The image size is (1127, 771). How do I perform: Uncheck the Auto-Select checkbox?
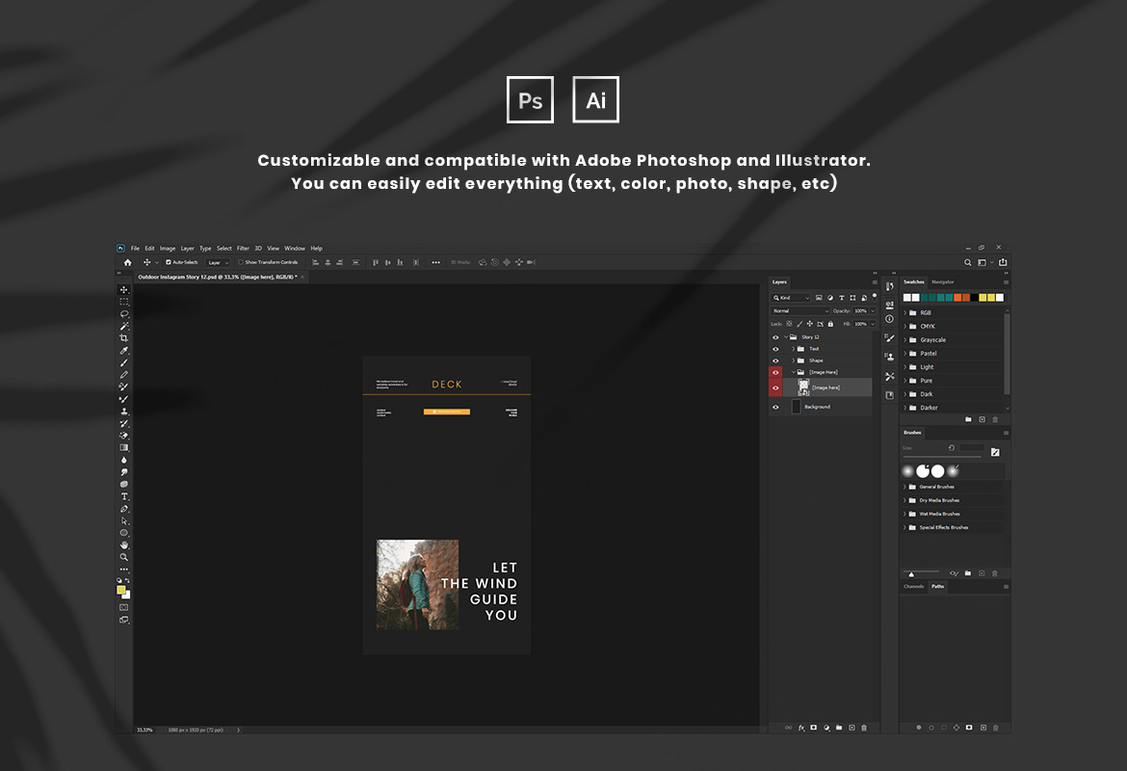[169, 262]
